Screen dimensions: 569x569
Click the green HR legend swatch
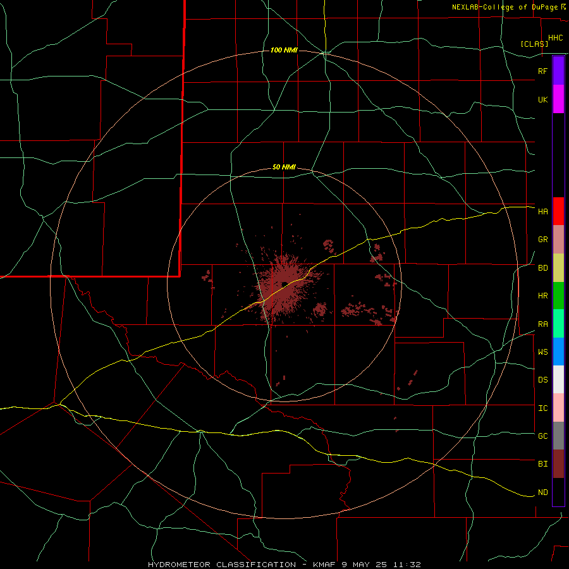[x=558, y=296]
